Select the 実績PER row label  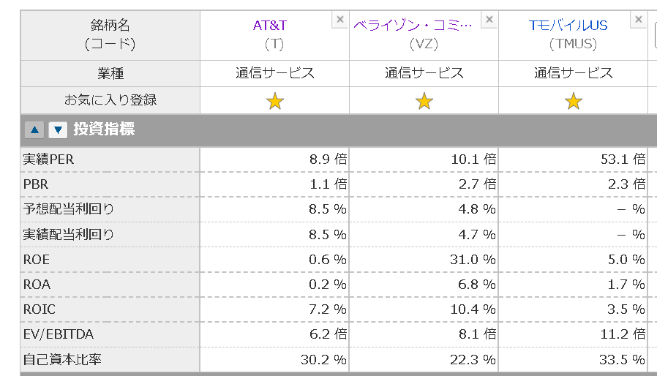click(x=48, y=159)
